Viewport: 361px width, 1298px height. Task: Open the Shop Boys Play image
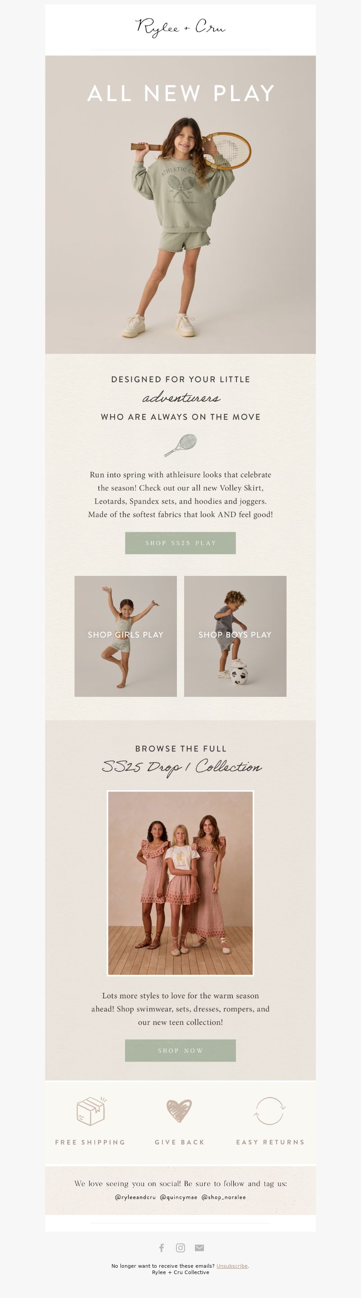tap(235, 636)
